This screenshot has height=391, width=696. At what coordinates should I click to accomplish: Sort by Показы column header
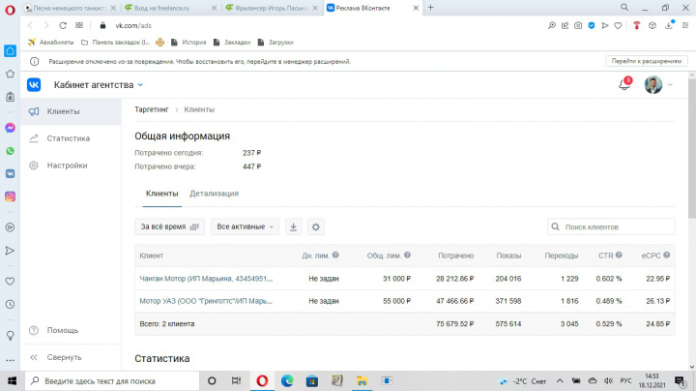click(508, 256)
